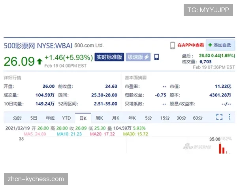Click the MA30 15.72 indicator label
This screenshot has height=189, width=237.
pyautogui.click(x=135, y=134)
